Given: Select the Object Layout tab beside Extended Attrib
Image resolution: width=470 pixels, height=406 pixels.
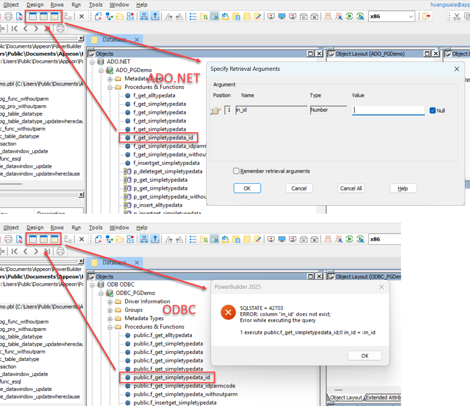Looking at the screenshot, I should pos(346,397).
